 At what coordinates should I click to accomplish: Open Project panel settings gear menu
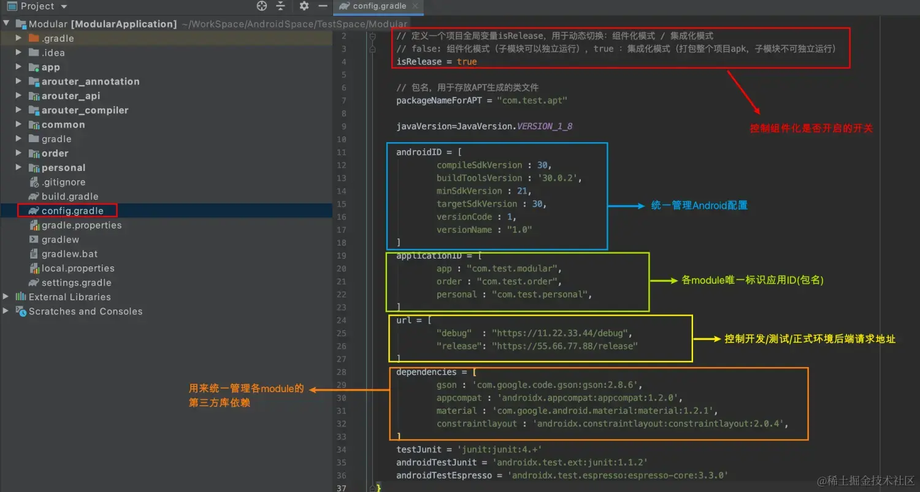click(x=303, y=6)
